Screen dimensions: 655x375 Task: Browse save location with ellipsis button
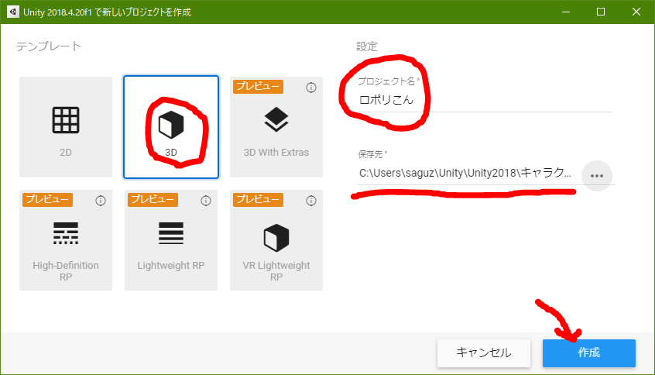[597, 176]
